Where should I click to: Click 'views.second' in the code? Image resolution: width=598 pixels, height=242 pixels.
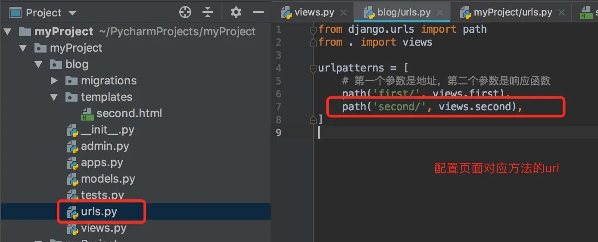point(474,106)
